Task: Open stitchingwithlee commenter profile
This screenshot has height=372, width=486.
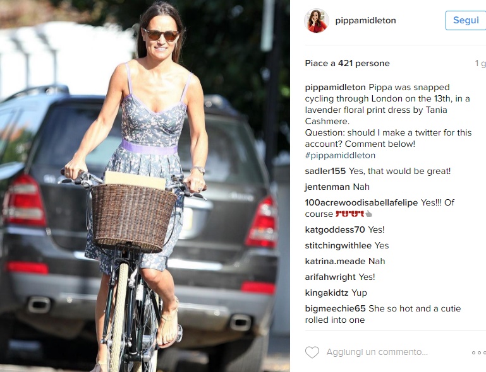Action: pos(338,245)
